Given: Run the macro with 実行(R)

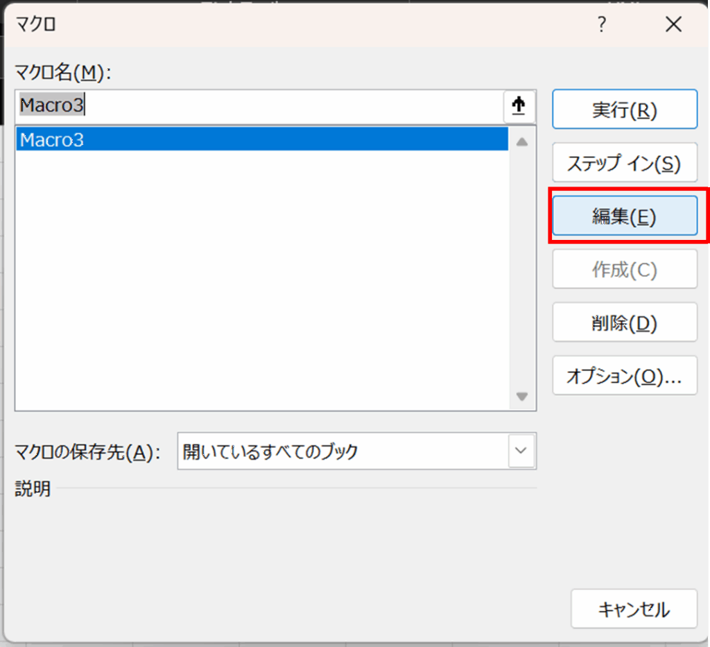Looking at the screenshot, I should point(624,110).
